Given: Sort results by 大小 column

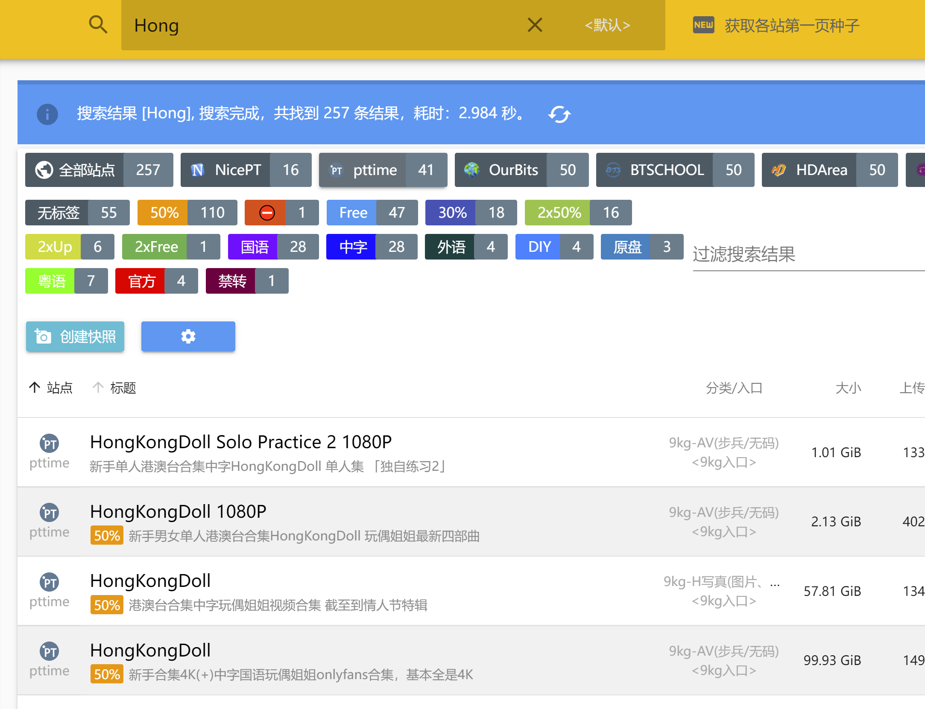Looking at the screenshot, I should tap(848, 388).
